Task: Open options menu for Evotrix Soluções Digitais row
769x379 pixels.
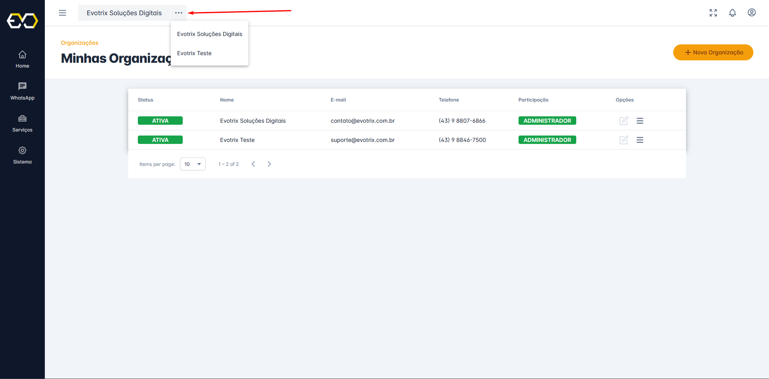Action: point(640,121)
